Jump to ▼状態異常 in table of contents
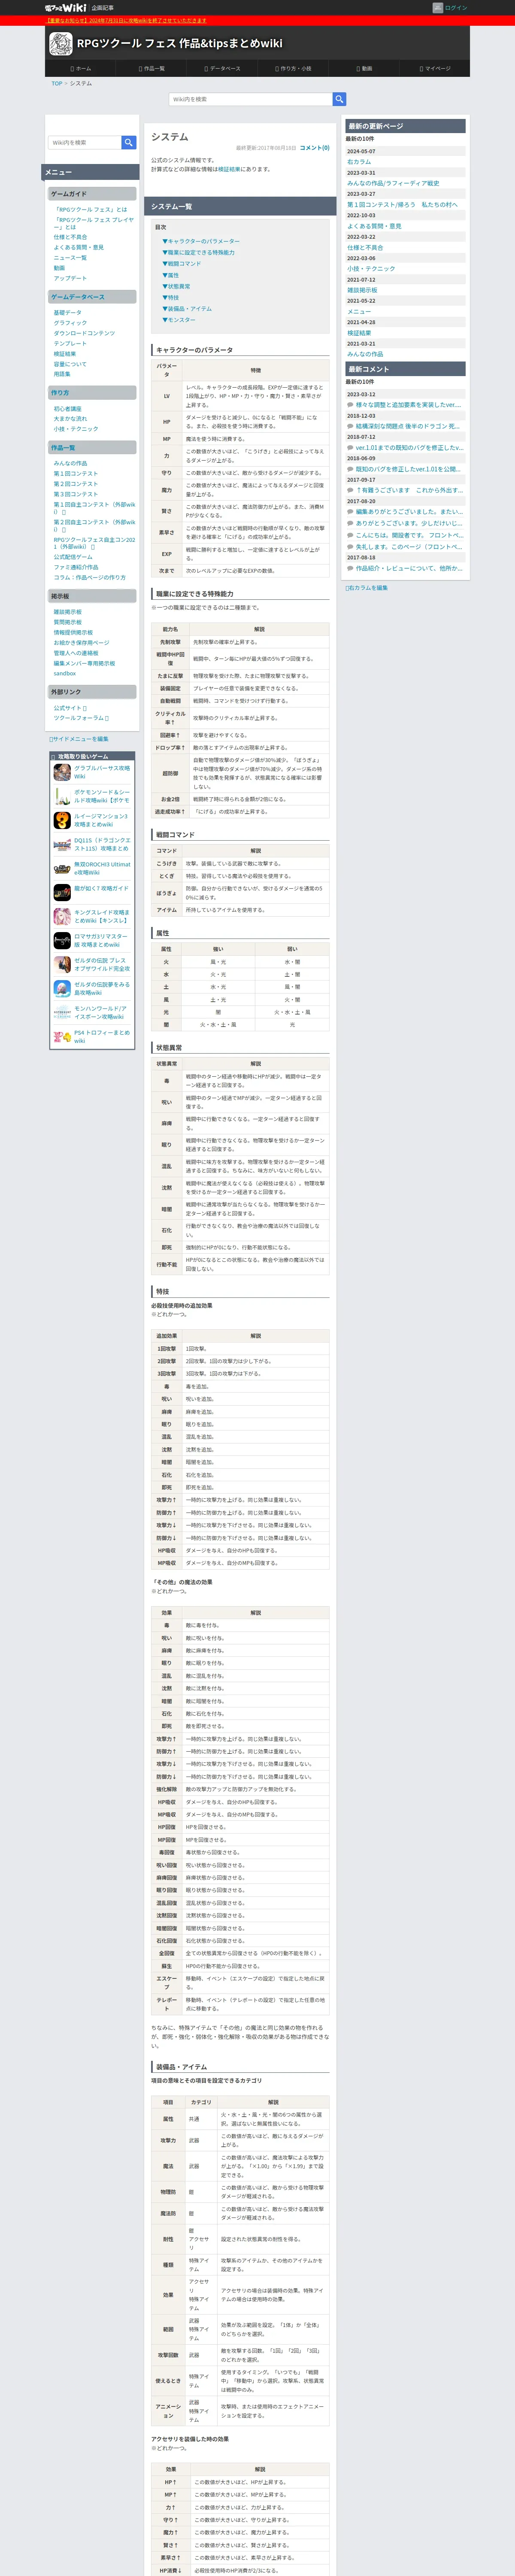 (176, 286)
